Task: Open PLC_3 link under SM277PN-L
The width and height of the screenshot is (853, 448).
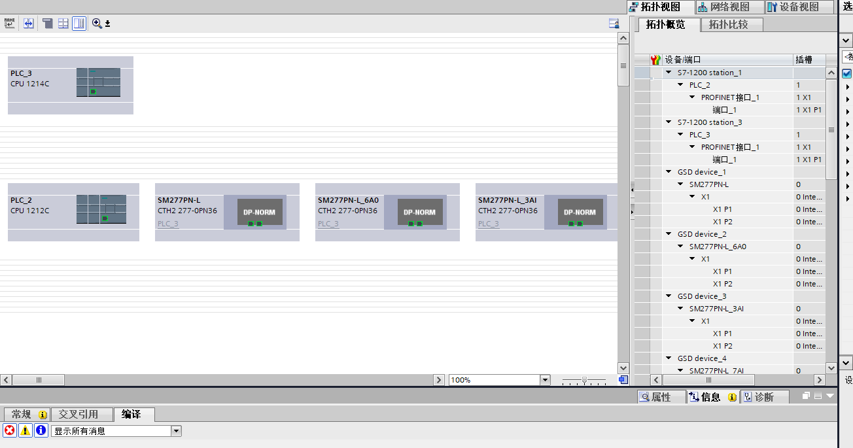Action: pos(168,224)
